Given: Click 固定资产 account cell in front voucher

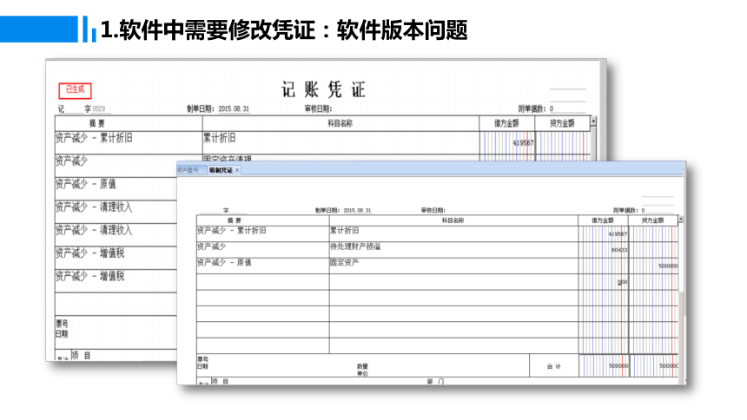Looking at the screenshot, I should pos(345,262).
